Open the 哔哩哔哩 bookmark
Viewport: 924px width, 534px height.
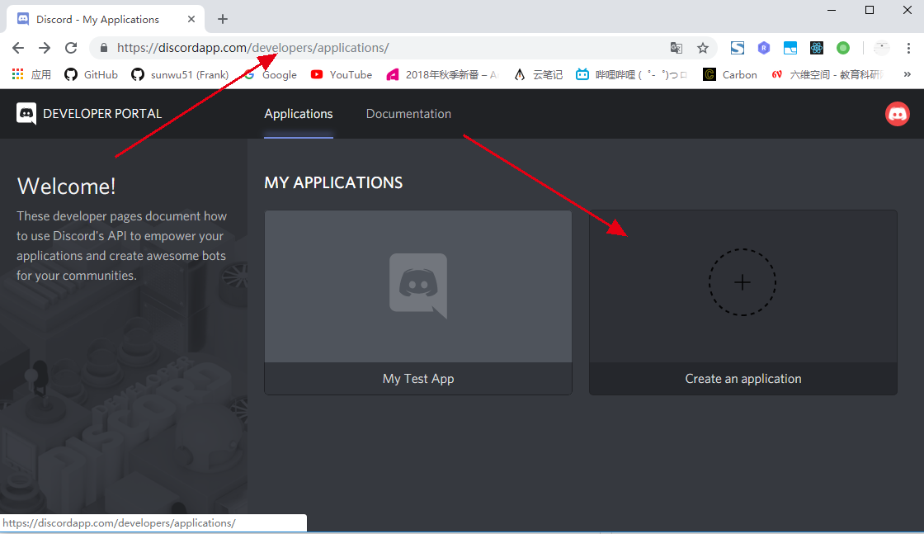click(x=632, y=75)
